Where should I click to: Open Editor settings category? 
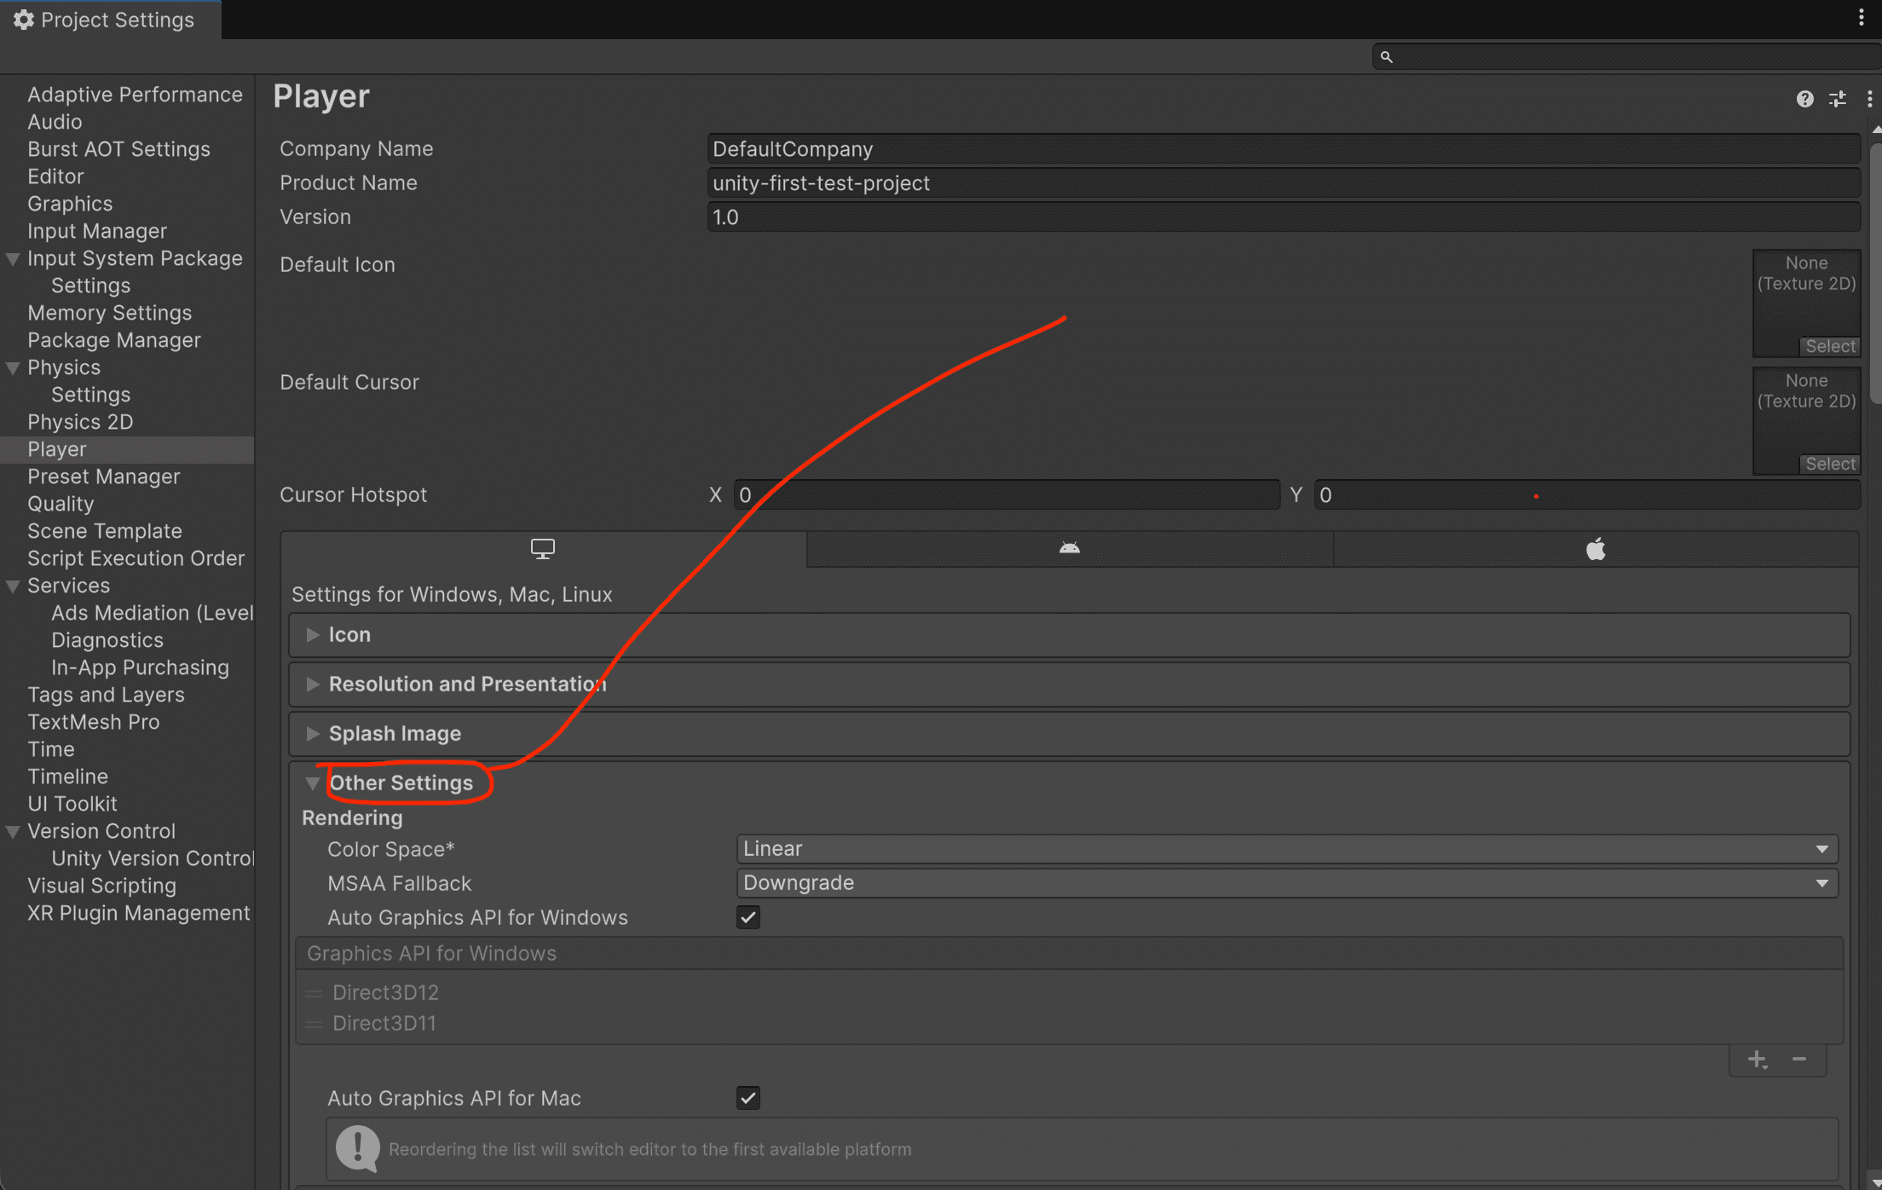click(x=55, y=176)
